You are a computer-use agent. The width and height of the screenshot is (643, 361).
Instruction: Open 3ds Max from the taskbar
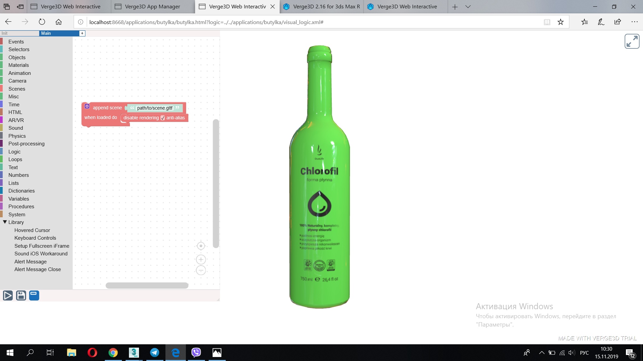point(134,353)
